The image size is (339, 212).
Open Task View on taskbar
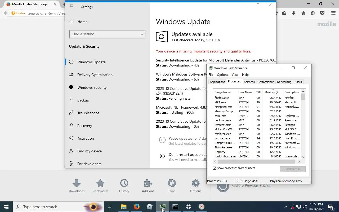point(110,207)
